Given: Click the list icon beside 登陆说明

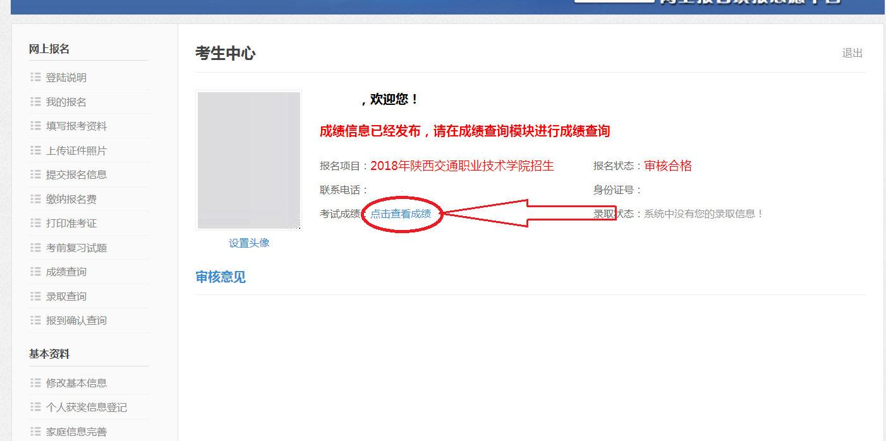Looking at the screenshot, I should (35, 77).
